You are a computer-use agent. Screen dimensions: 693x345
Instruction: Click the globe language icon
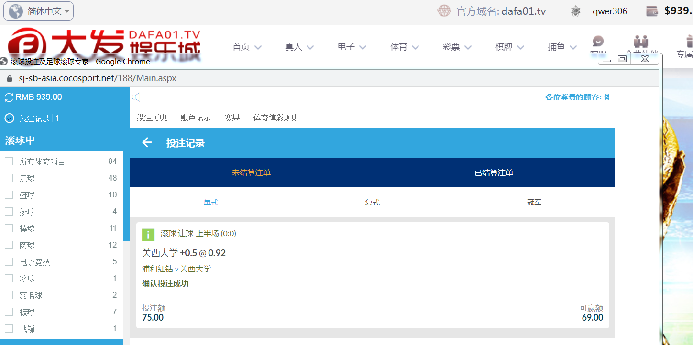[x=16, y=11]
